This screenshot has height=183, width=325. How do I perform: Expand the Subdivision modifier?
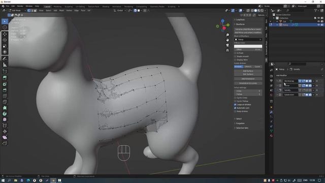[x=277, y=95]
